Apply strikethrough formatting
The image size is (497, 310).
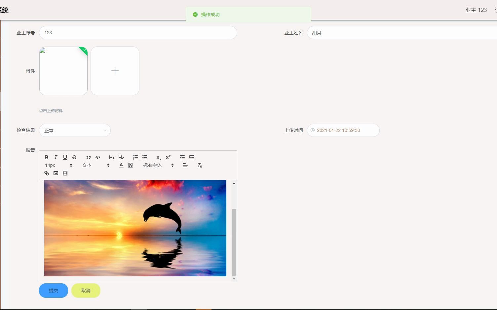click(74, 157)
